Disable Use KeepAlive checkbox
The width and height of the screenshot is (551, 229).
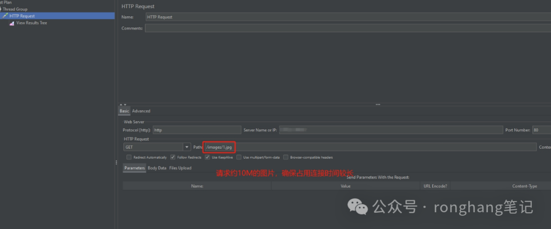(208, 157)
